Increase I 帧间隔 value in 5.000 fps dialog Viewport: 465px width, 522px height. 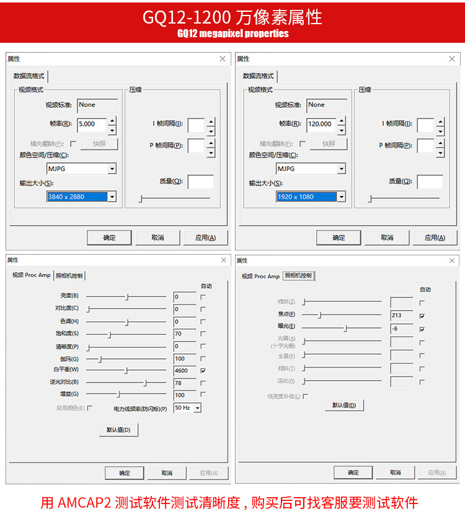click(x=211, y=122)
